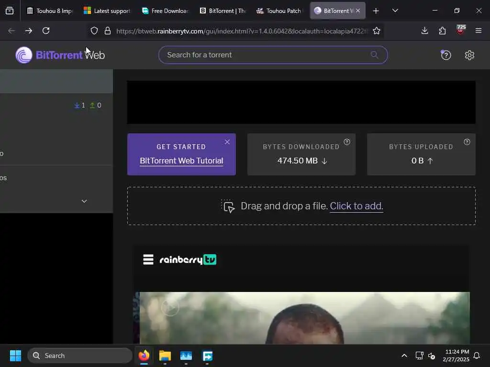The height and width of the screenshot is (367, 490).
Task: List all tabs dropdown
Action: click(x=395, y=11)
